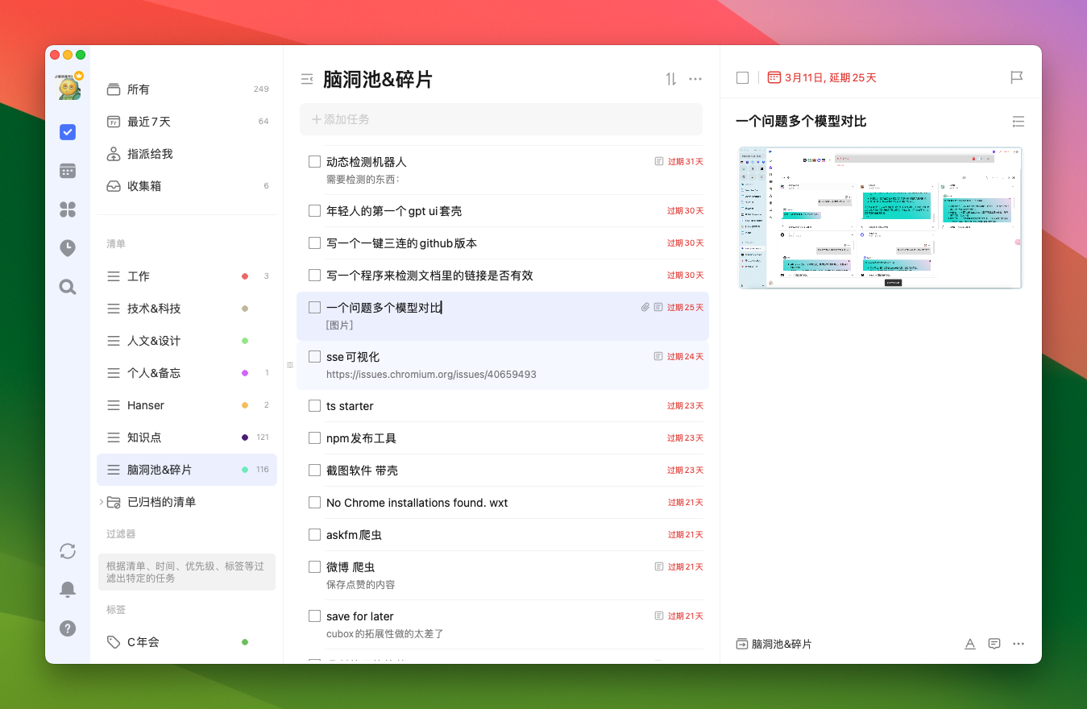Image resolution: width=1087 pixels, height=709 pixels.
Task: Open the detail outline list icon
Action: pyautogui.click(x=1019, y=122)
